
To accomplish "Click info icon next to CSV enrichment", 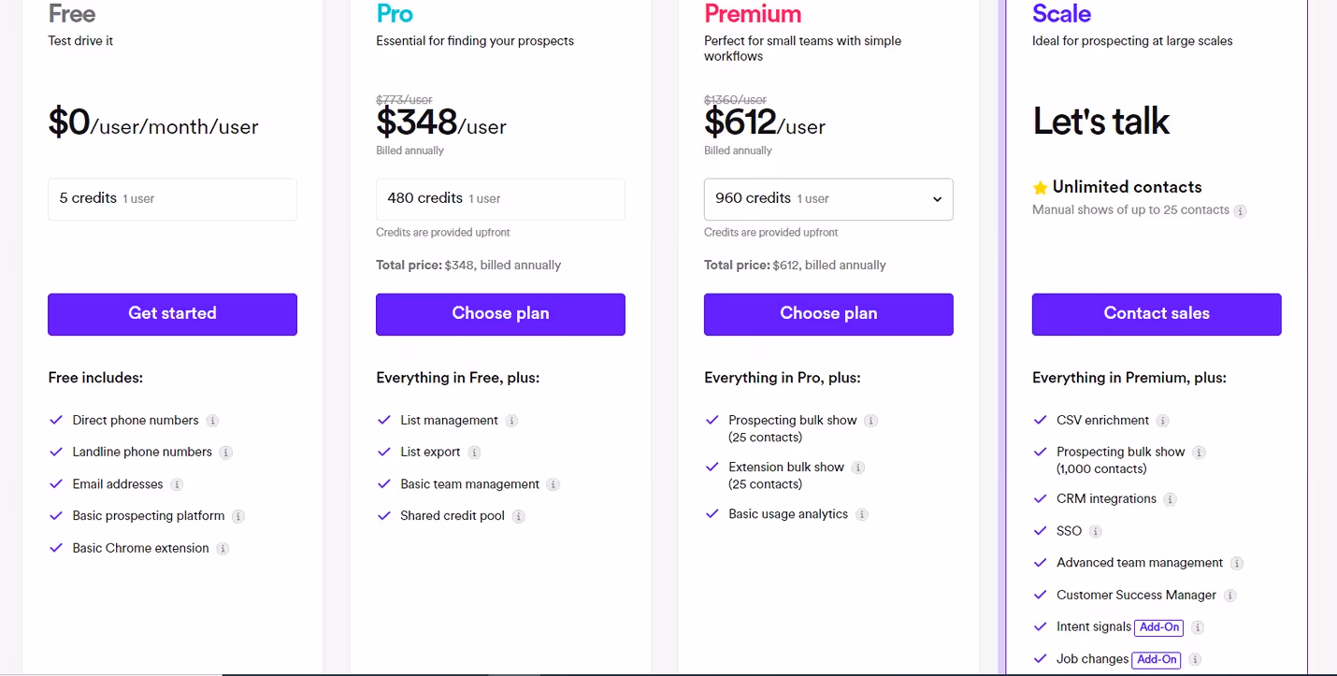I will pyautogui.click(x=1162, y=421).
